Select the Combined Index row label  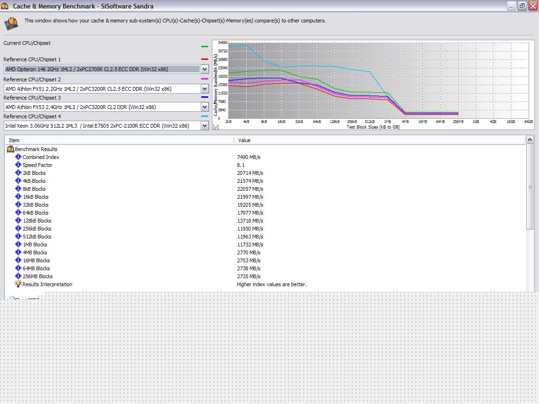click(41, 157)
